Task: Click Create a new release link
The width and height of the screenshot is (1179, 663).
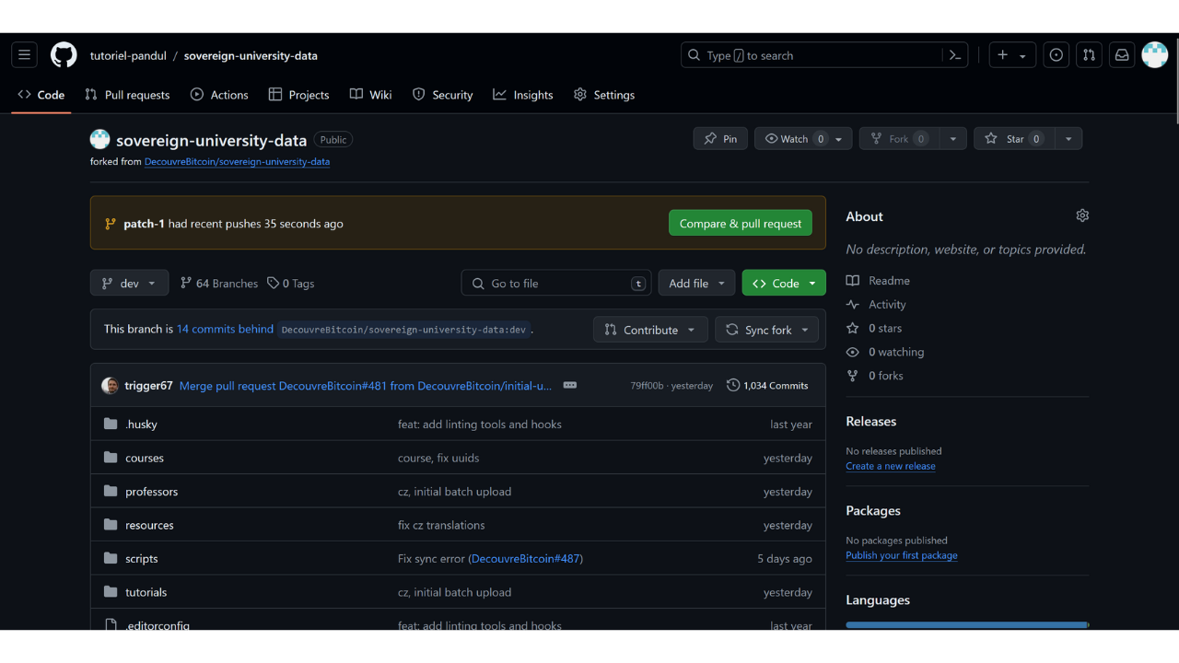Action: 891,466
